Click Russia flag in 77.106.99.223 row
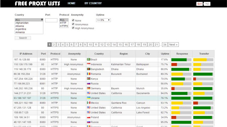Viewport: 227px width, 127px height. pos(88,83)
